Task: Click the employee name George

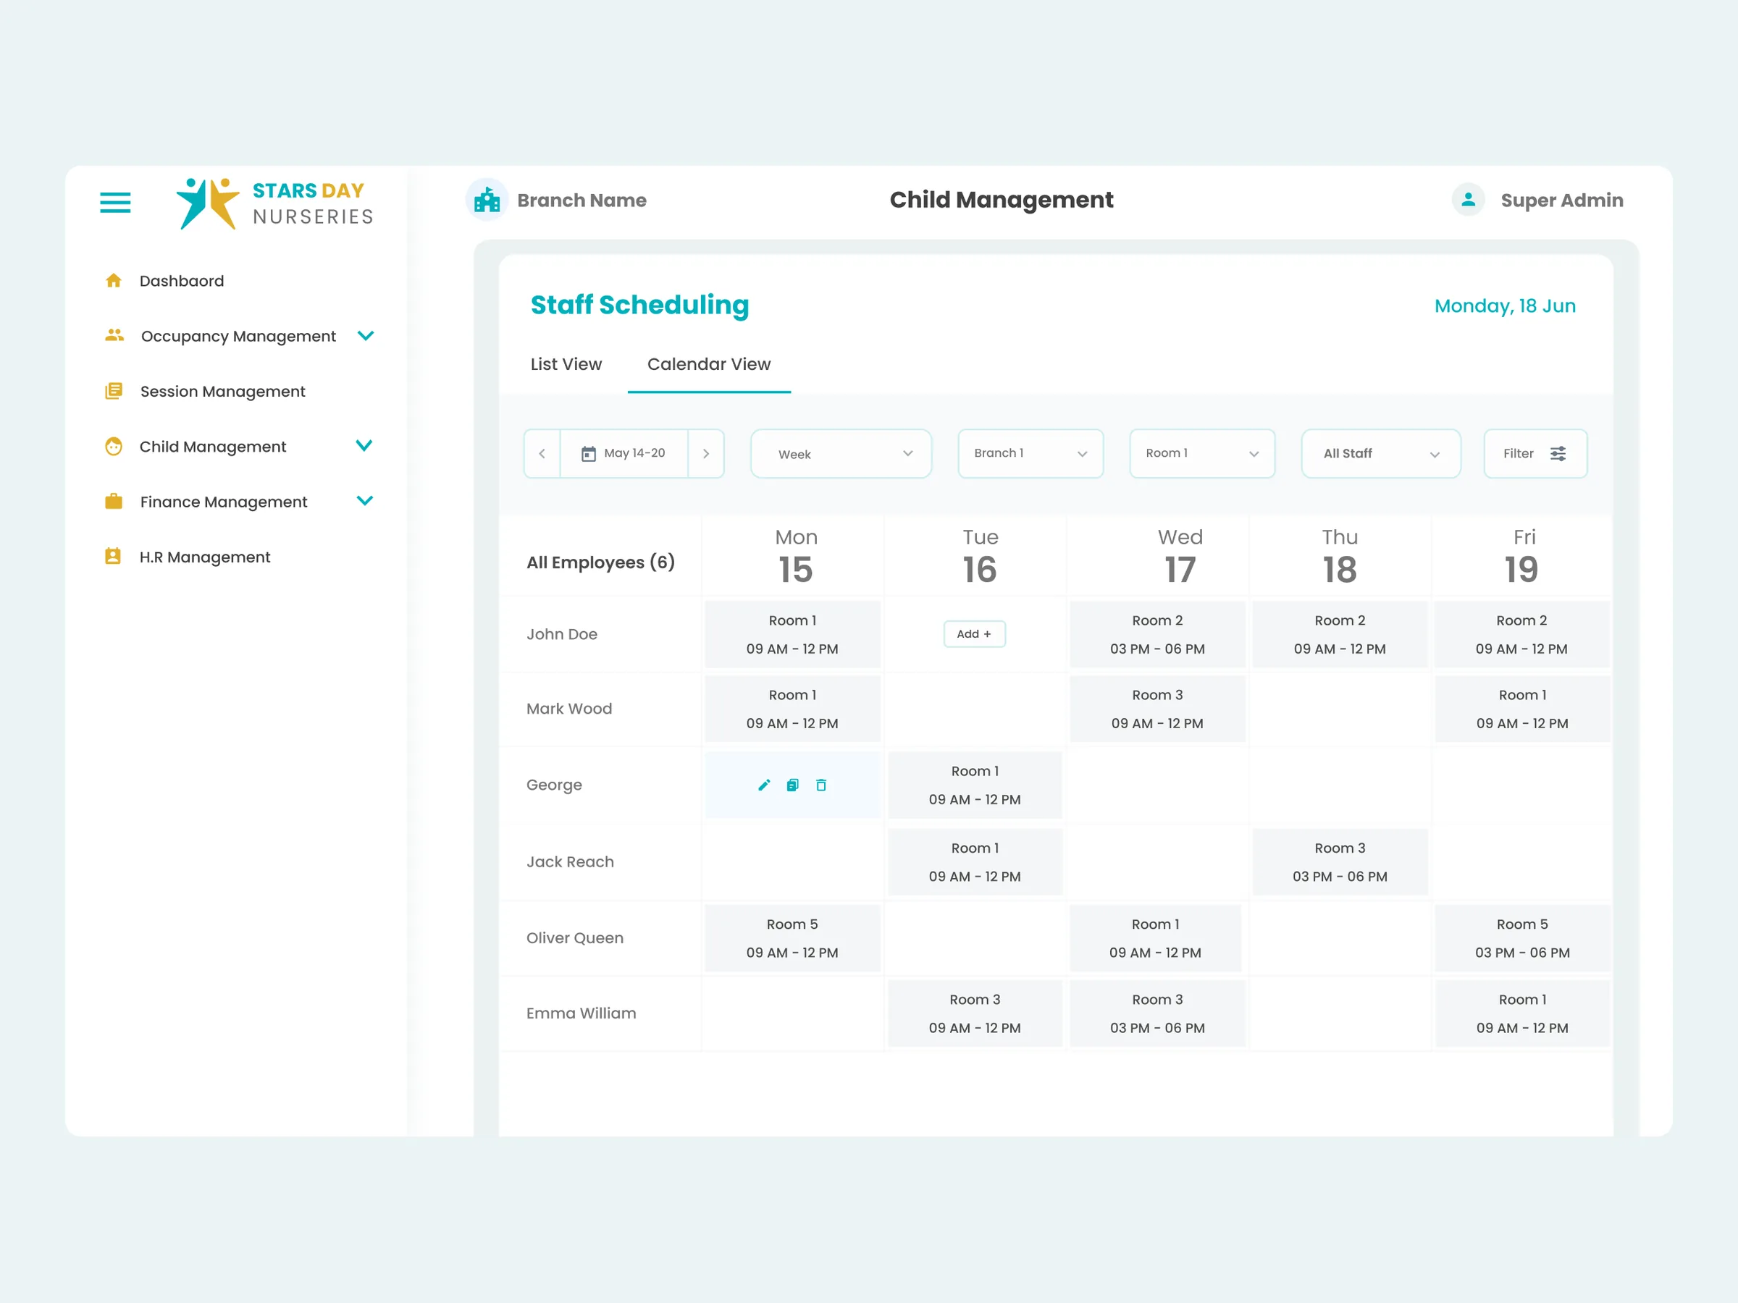Action: (x=554, y=785)
